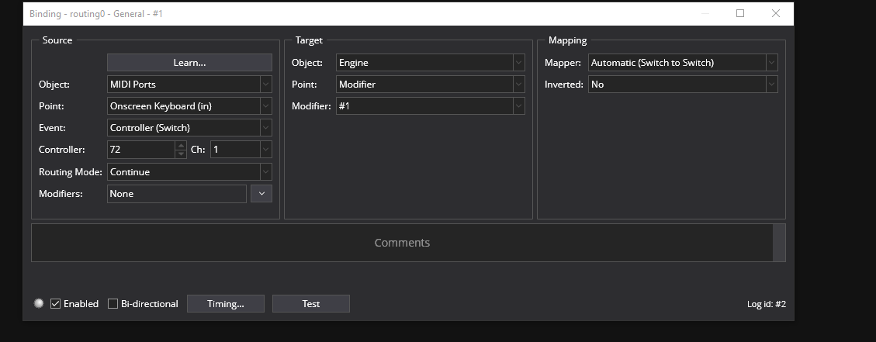Expand the Inverted No dropdown
This screenshot has width=876, height=342.
tap(683, 85)
